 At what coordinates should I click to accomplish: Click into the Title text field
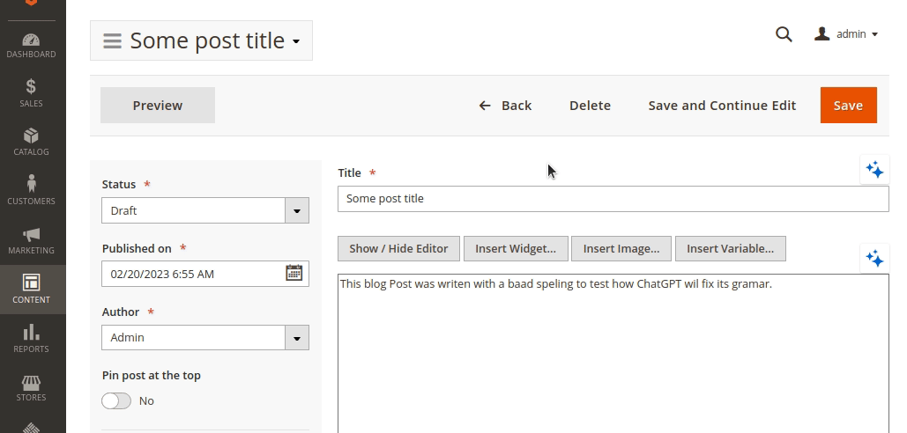(x=613, y=199)
